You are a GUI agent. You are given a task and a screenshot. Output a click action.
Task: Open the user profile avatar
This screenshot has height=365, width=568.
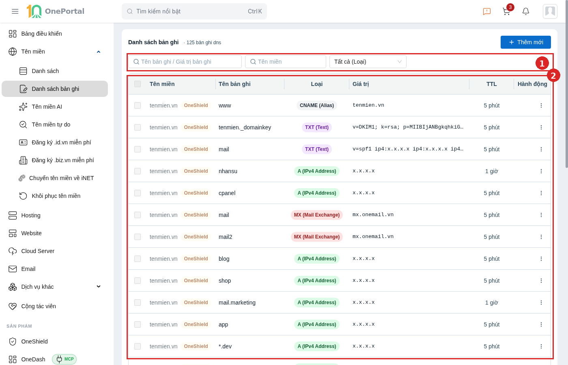pyautogui.click(x=550, y=11)
